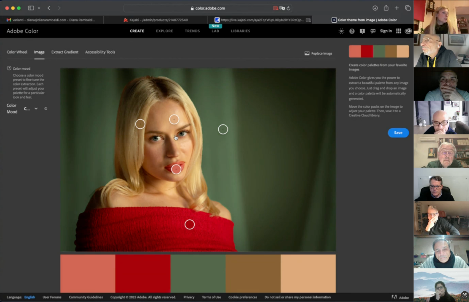Image resolution: width=469 pixels, height=302 pixels.
Task: Change language via the English link
Action: (30, 297)
